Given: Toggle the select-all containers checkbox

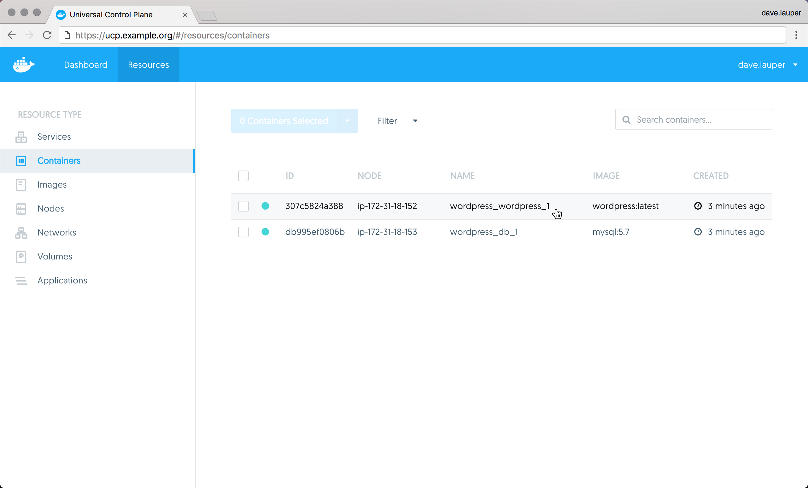Looking at the screenshot, I should [243, 176].
